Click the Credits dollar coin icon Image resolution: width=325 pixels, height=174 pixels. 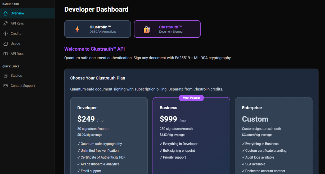pyautogui.click(x=6, y=33)
